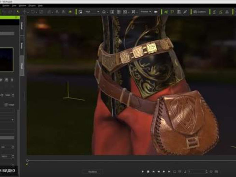Click the Camera labeled button
Viewport: 236px width, 177px height.
tap(200, 12)
